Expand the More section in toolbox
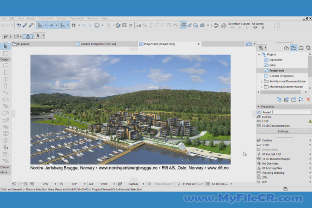Viewport: 312px width, 208px height. tap(6, 172)
